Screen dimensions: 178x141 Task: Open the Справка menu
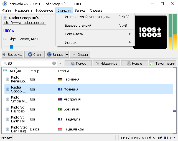pyautogui.click(x=96, y=11)
